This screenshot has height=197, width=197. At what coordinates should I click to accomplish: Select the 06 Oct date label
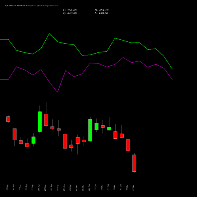point(89,188)
